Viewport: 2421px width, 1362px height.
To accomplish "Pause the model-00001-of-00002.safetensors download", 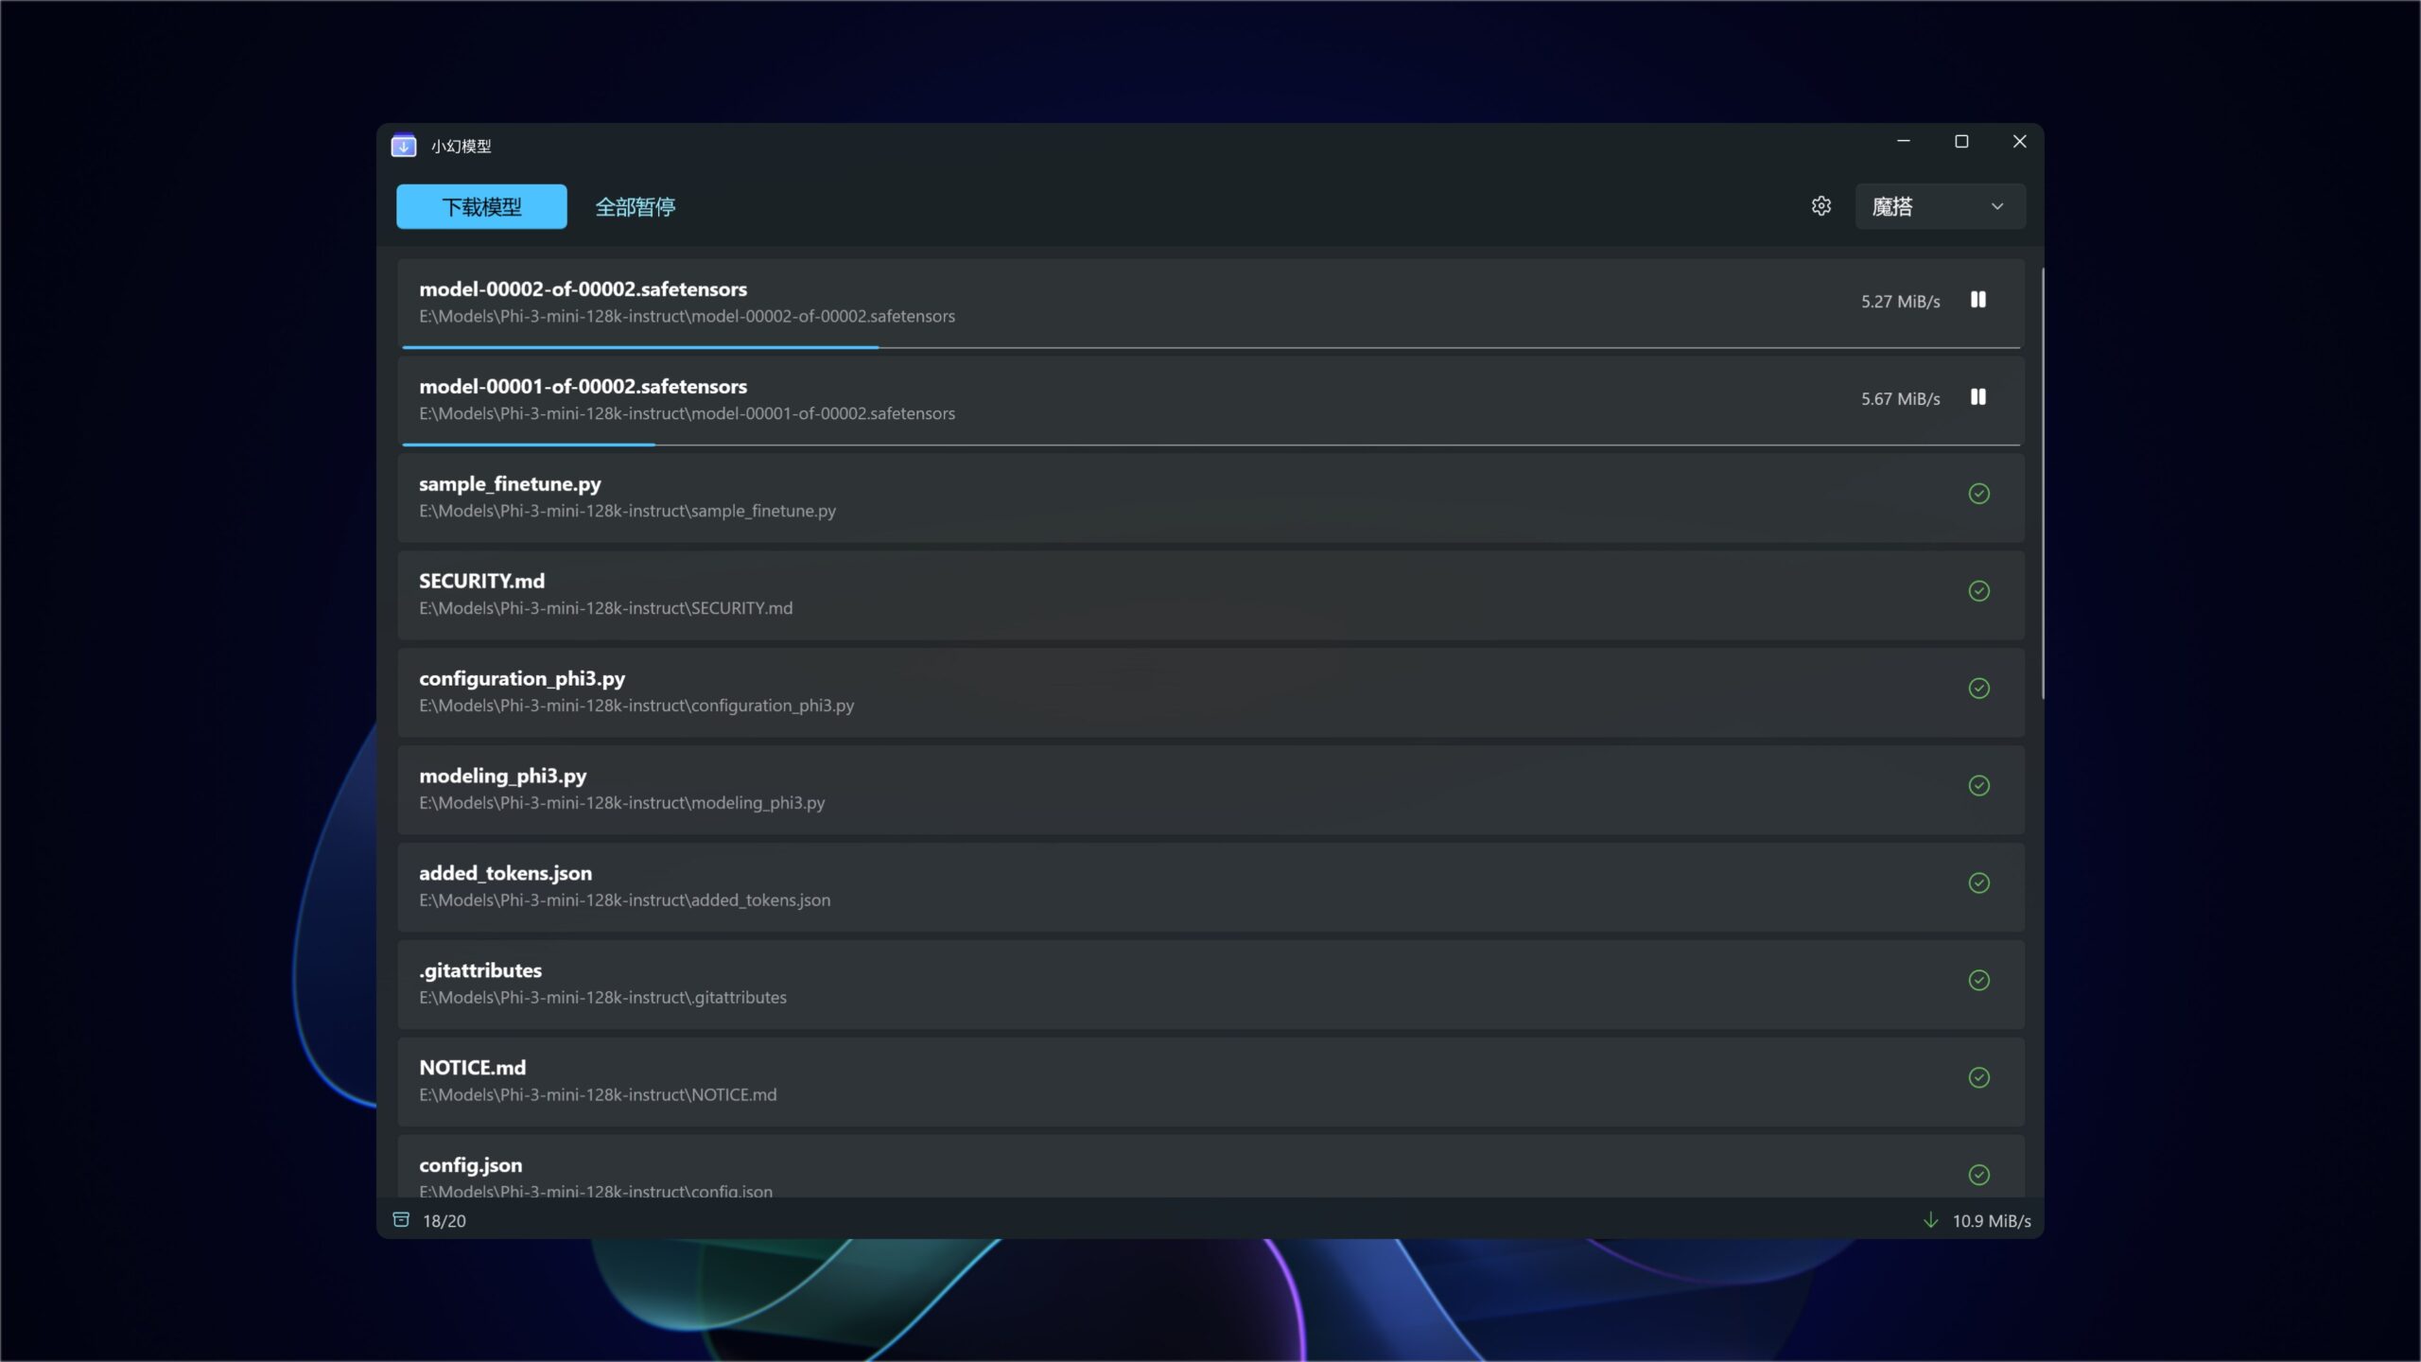I will tap(1977, 397).
